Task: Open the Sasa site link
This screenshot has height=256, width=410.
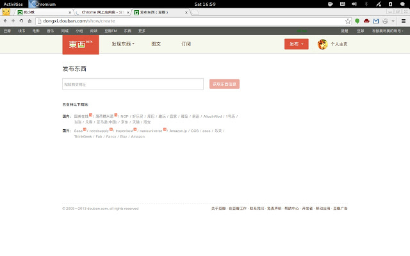Action: pos(78,131)
